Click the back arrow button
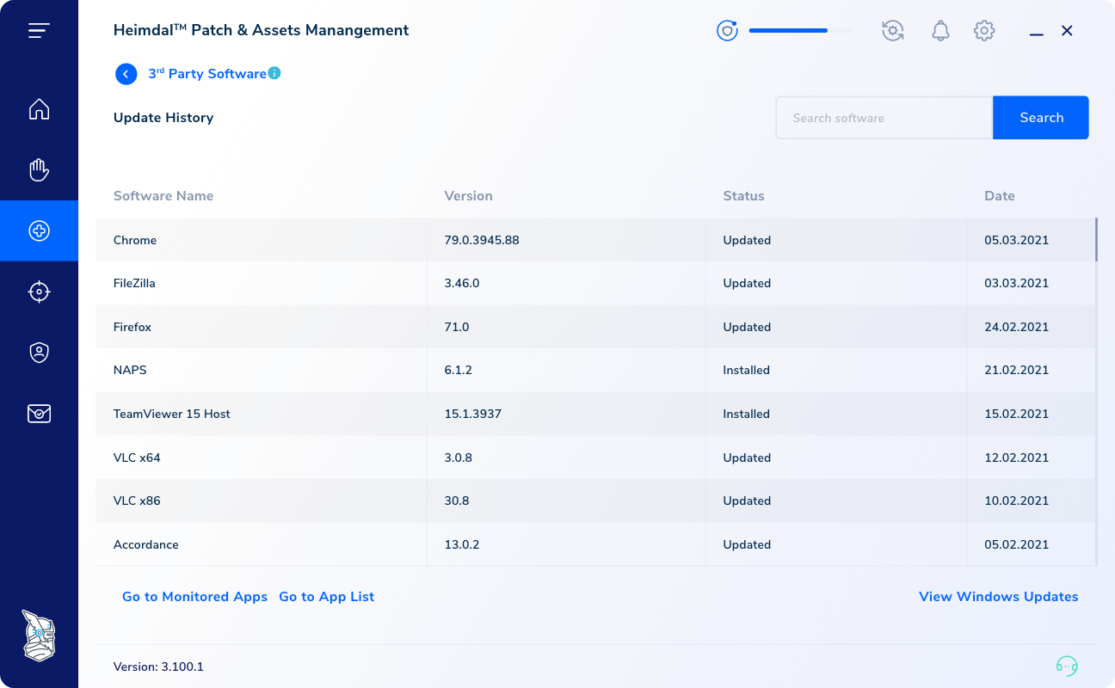Viewport: 1115px width, 688px height. (x=126, y=74)
